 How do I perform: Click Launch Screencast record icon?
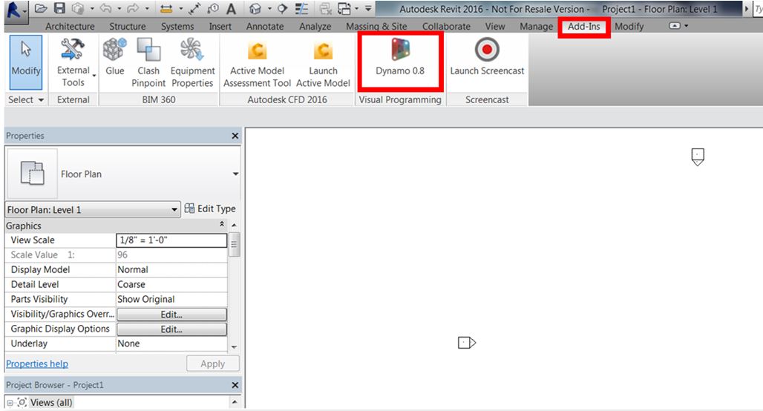click(x=487, y=57)
